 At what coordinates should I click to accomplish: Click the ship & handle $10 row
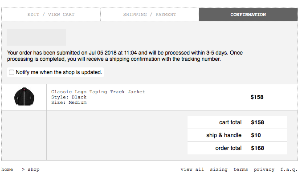coord(237,135)
